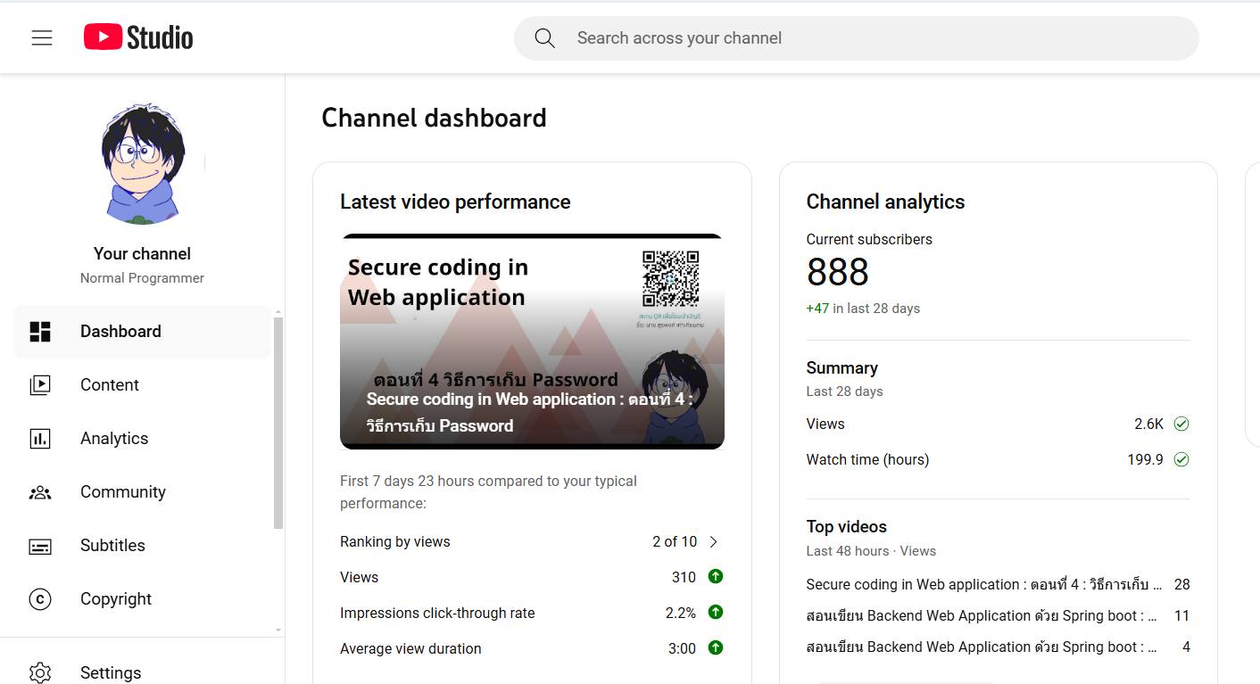Open the hamburger menu icon

[x=42, y=37]
